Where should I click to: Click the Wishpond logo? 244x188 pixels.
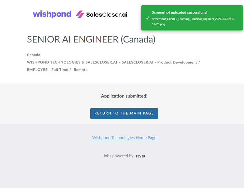52,14
